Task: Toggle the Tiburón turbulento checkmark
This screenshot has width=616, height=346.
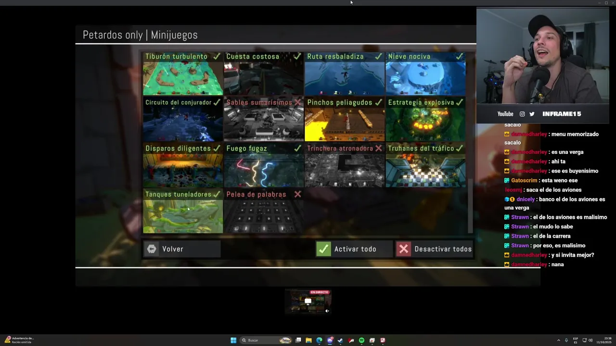Action: [x=217, y=56]
